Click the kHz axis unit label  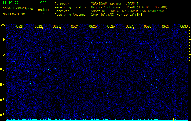pos(3,24)
